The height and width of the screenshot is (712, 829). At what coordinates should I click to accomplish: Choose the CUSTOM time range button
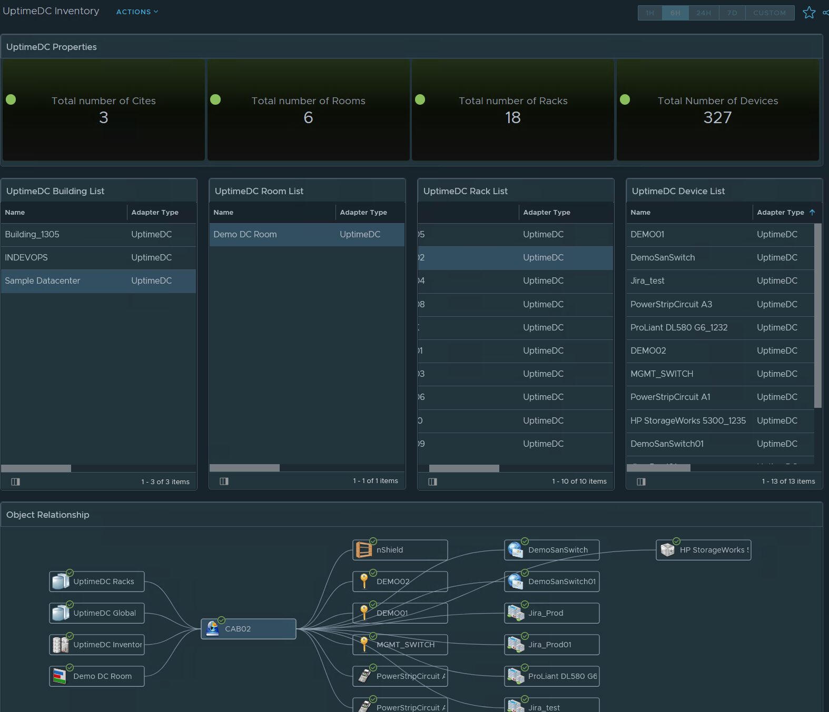(x=769, y=13)
